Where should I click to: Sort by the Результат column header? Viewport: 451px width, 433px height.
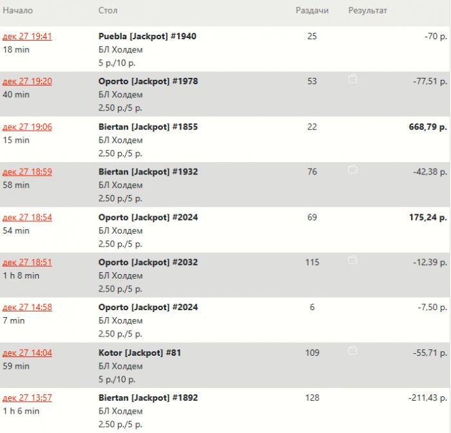click(x=368, y=11)
